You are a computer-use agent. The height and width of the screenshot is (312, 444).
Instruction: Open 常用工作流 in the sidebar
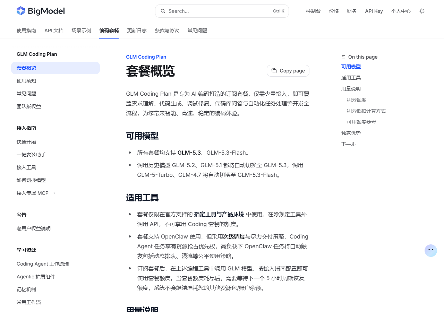(55, 302)
